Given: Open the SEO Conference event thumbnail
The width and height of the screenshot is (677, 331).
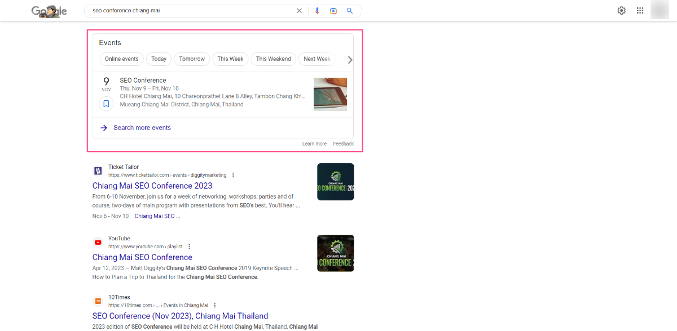Looking at the screenshot, I should tap(330, 94).
